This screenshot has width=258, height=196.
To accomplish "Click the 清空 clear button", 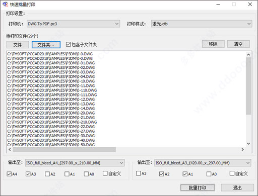I will pos(238,44).
